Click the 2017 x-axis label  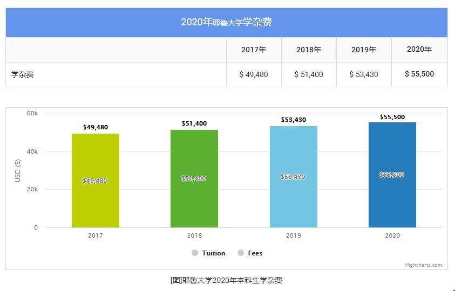pos(96,235)
